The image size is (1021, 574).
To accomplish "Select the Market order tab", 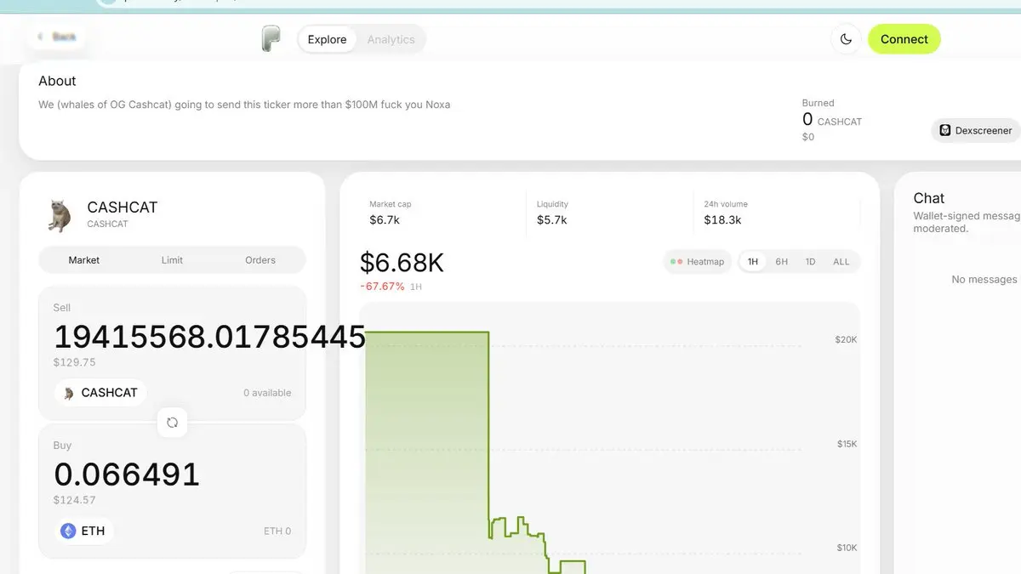I will (x=84, y=260).
